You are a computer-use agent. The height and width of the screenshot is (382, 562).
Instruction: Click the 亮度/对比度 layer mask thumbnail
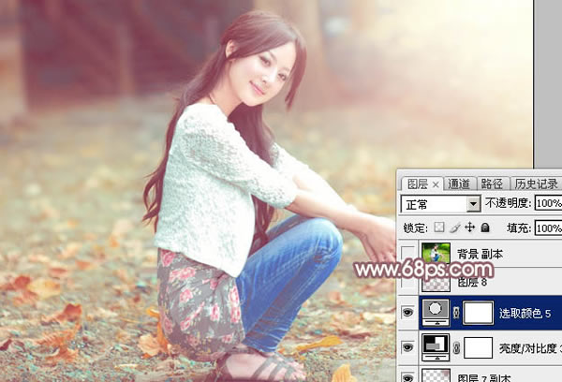tap(478, 347)
